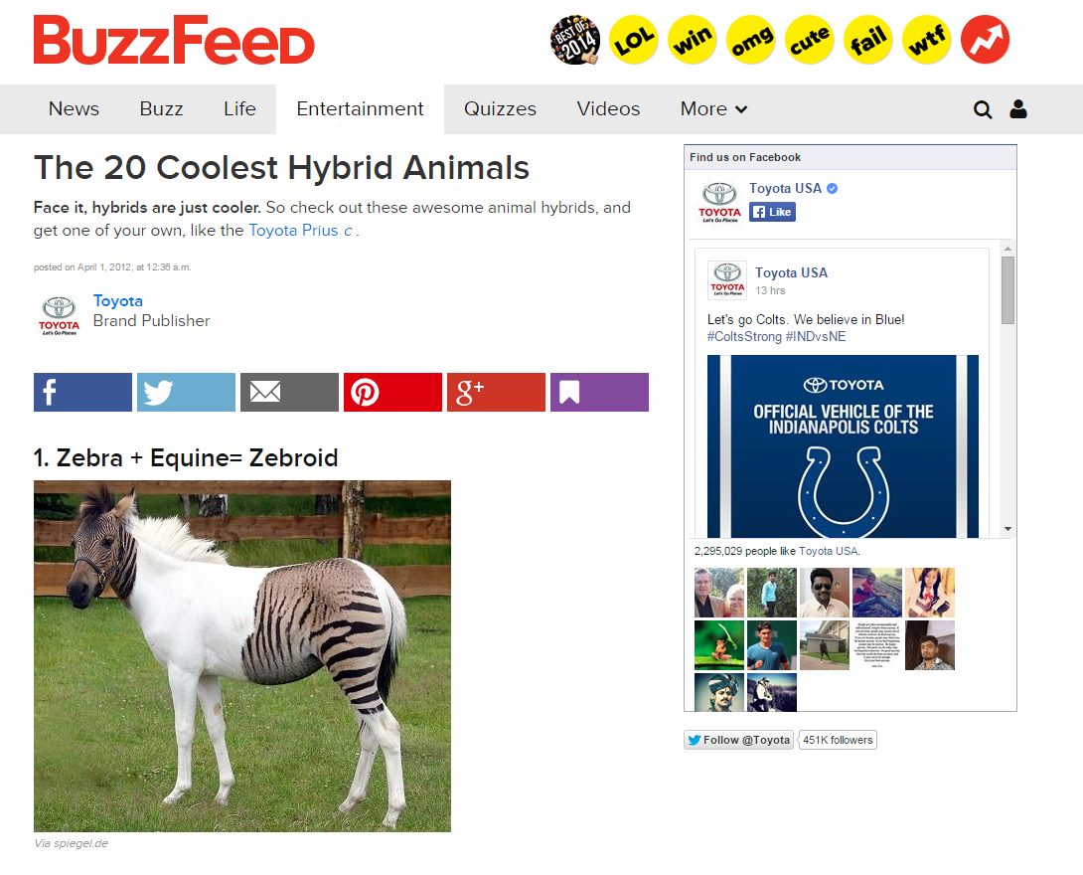1083x875 pixels.
Task: Click the zebroid photo thumbnail
Action: [x=242, y=656]
